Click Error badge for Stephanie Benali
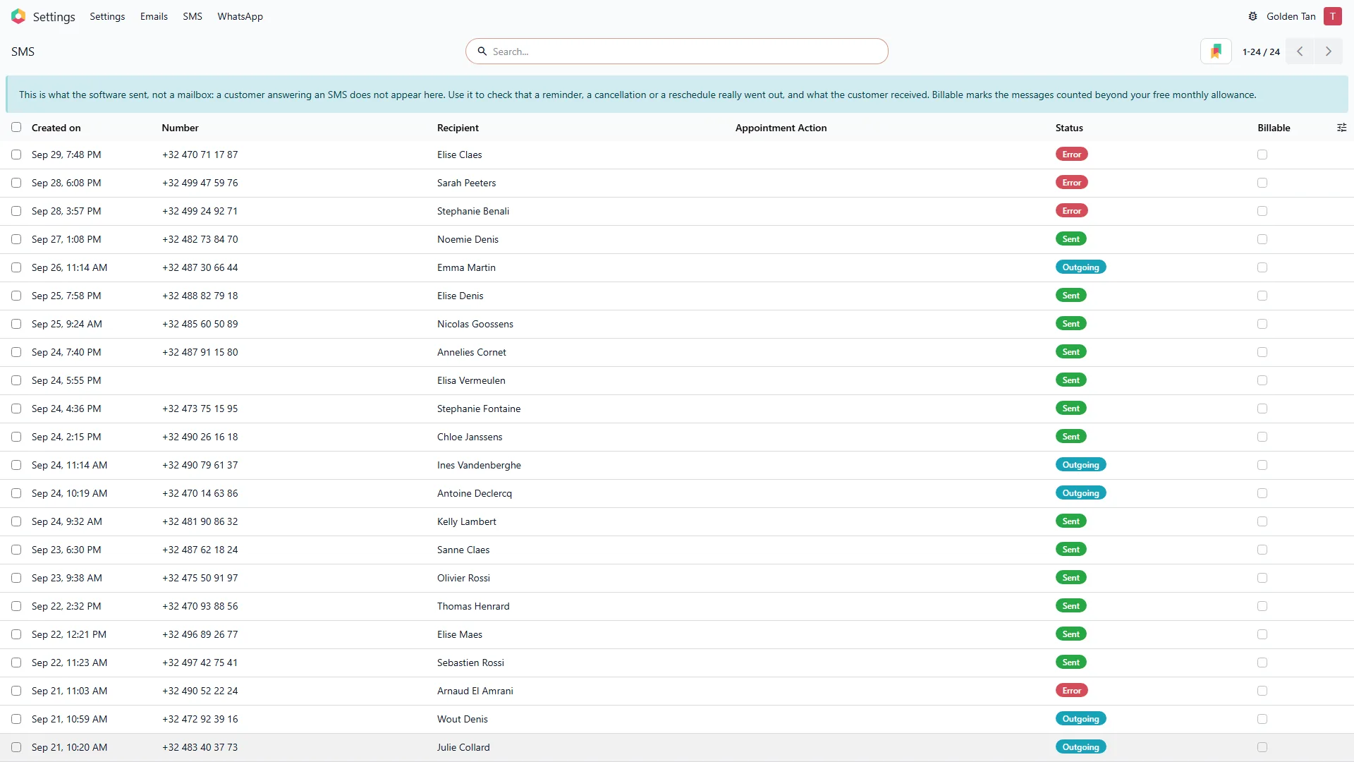Image resolution: width=1354 pixels, height=762 pixels. pos(1071,211)
